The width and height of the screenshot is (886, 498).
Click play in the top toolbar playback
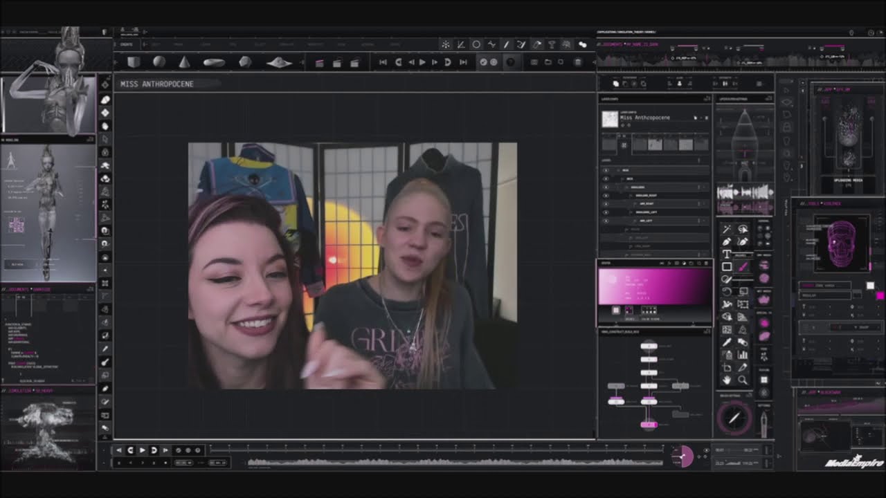[423, 62]
